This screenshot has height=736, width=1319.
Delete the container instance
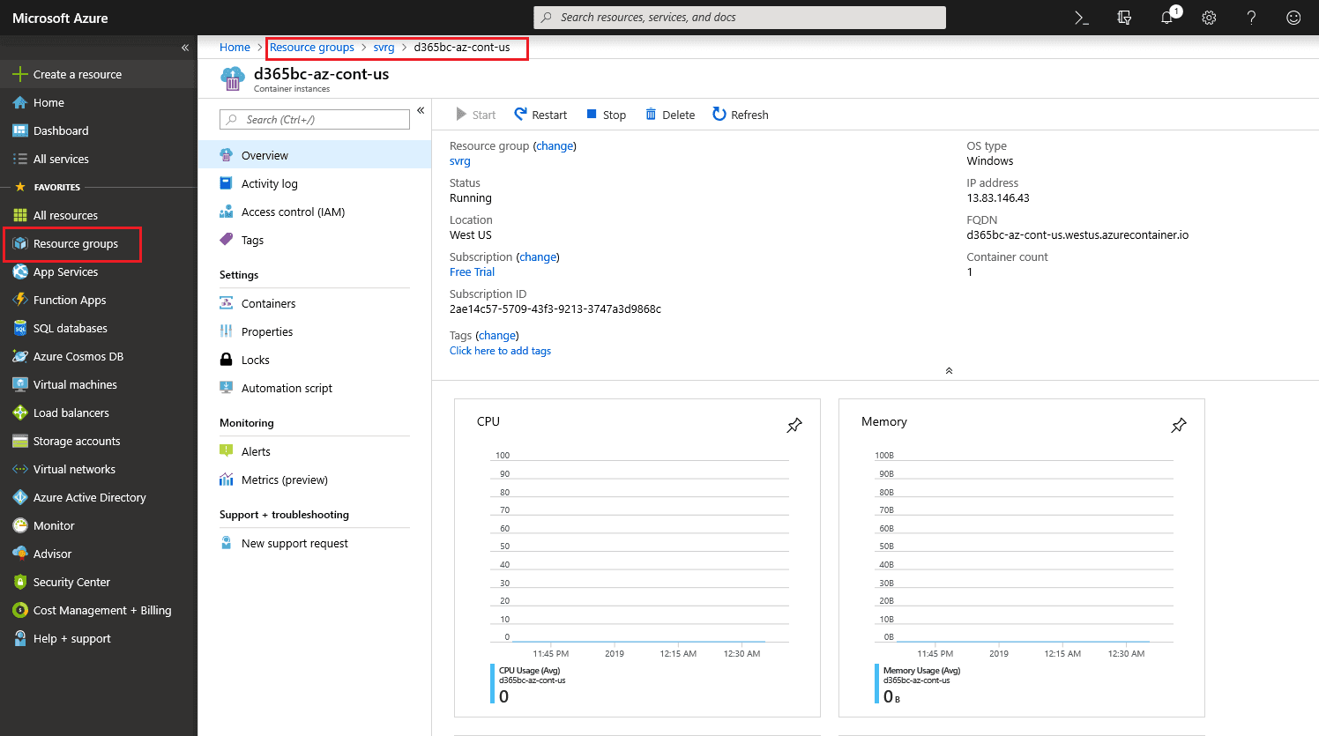pyautogui.click(x=670, y=115)
